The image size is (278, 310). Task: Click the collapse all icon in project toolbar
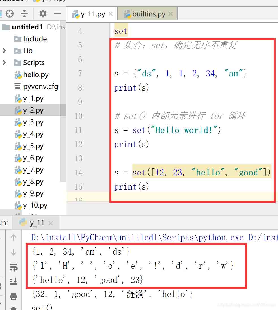24,14
